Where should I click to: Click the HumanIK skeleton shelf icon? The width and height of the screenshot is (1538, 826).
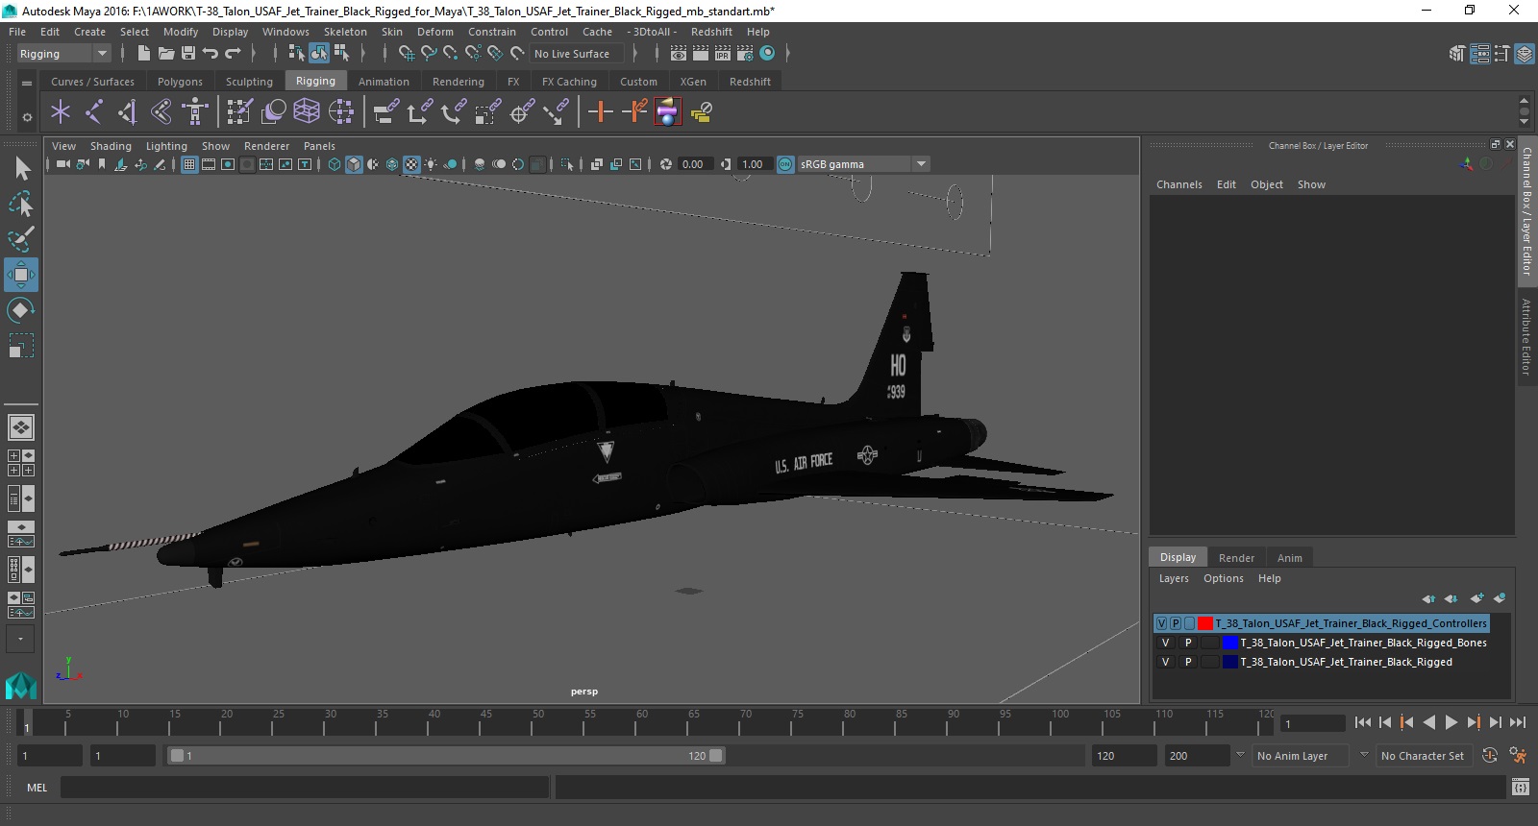[195, 112]
